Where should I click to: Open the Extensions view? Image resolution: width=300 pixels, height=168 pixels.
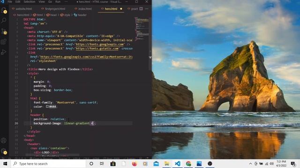[4, 42]
